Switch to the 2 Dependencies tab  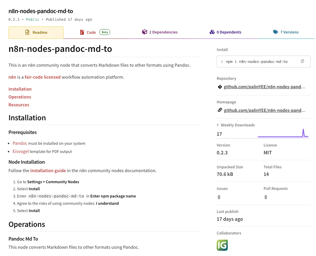point(163,32)
